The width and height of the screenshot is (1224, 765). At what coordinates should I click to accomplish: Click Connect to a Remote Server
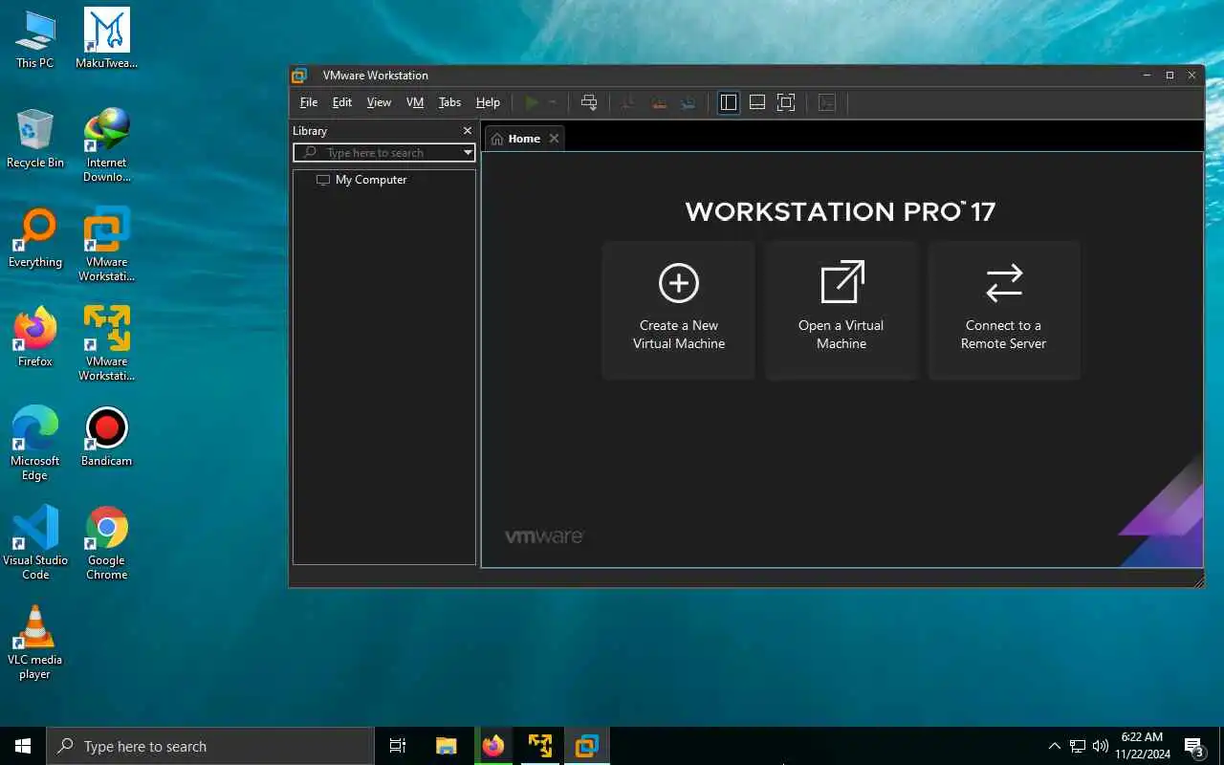pos(1004,310)
